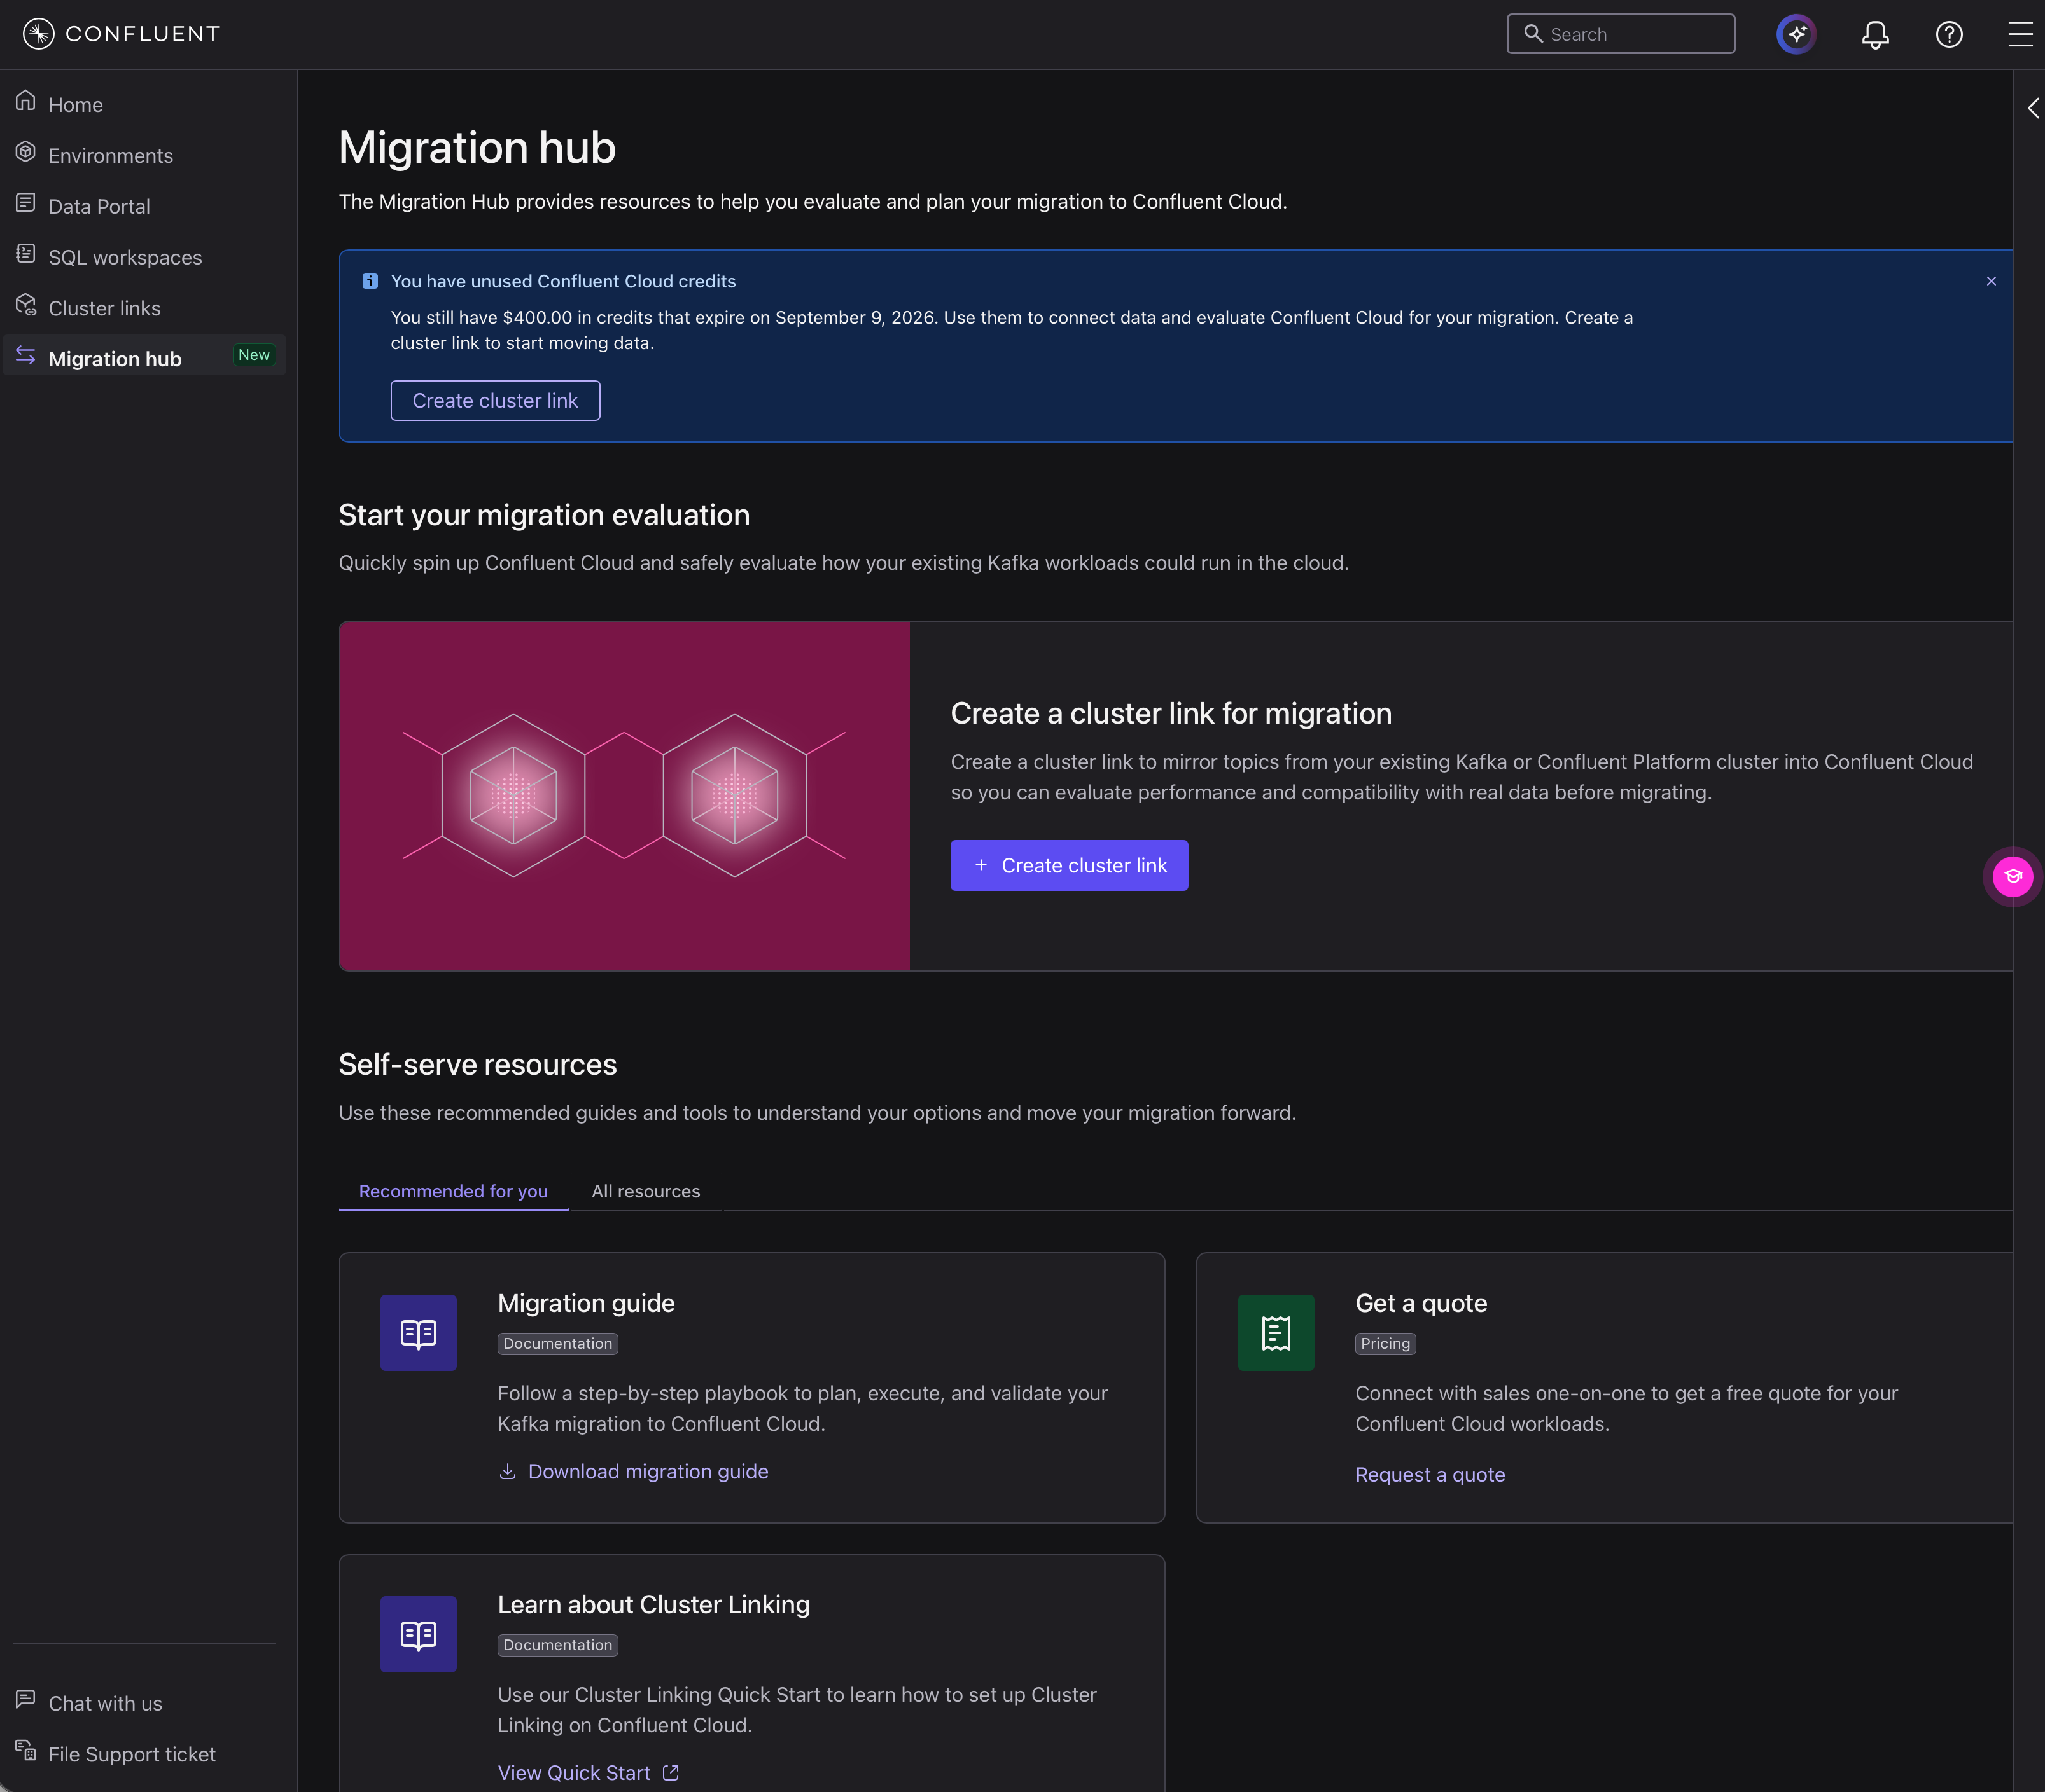Click the Home sidebar icon

[x=26, y=101]
